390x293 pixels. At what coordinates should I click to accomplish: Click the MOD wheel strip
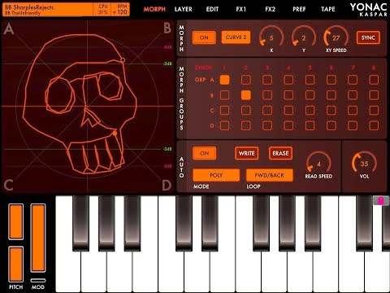tap(38, 238)
